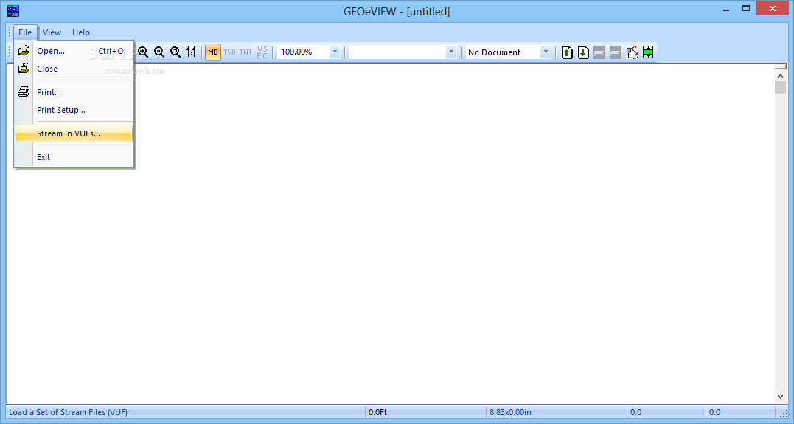
Task: Click the green down arrow page icon
Action: pyautogui.click(x=583, y=52)
